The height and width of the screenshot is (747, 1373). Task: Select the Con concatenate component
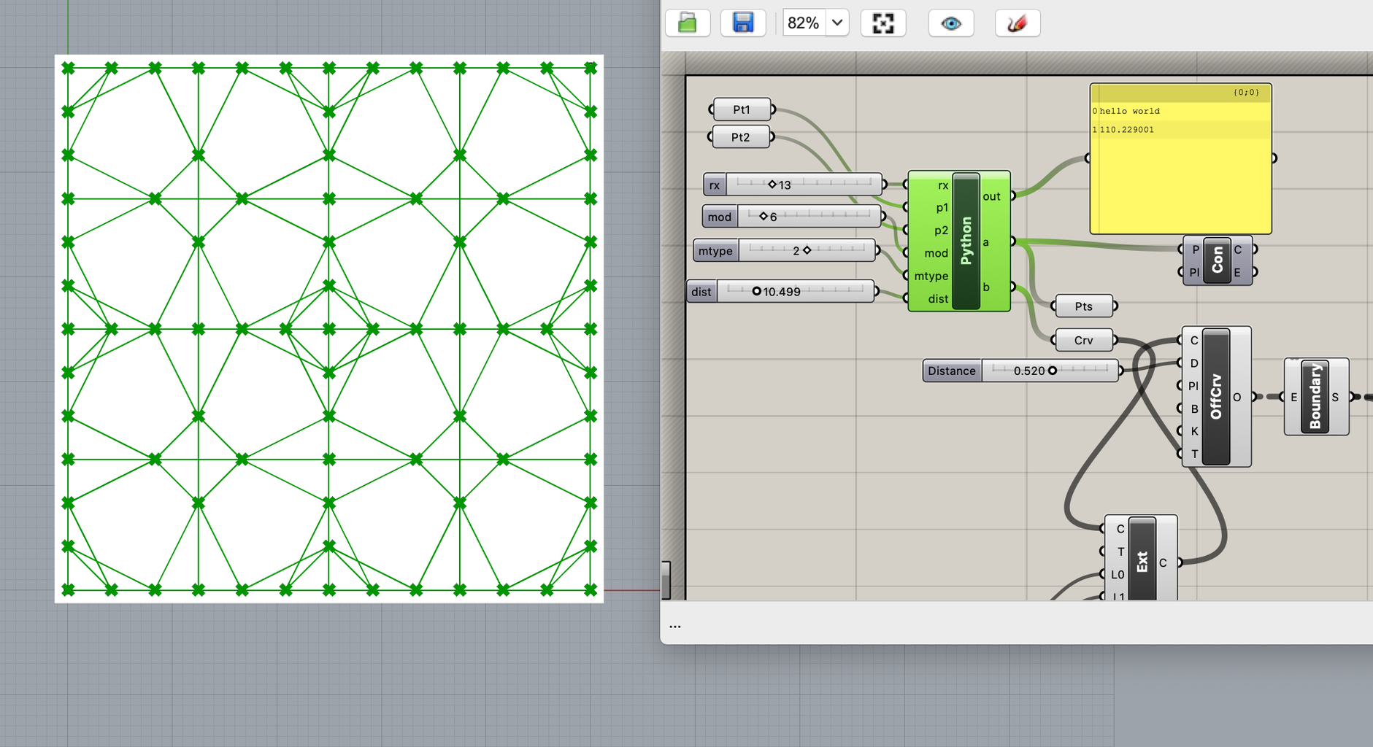point(1218,260)
